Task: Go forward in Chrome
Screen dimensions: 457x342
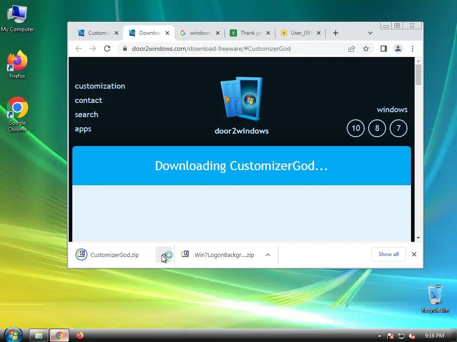Action: [93, 49]
